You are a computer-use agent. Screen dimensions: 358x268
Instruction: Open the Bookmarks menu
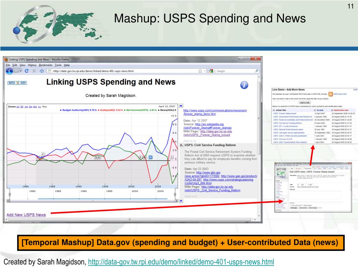pos(45,65)
